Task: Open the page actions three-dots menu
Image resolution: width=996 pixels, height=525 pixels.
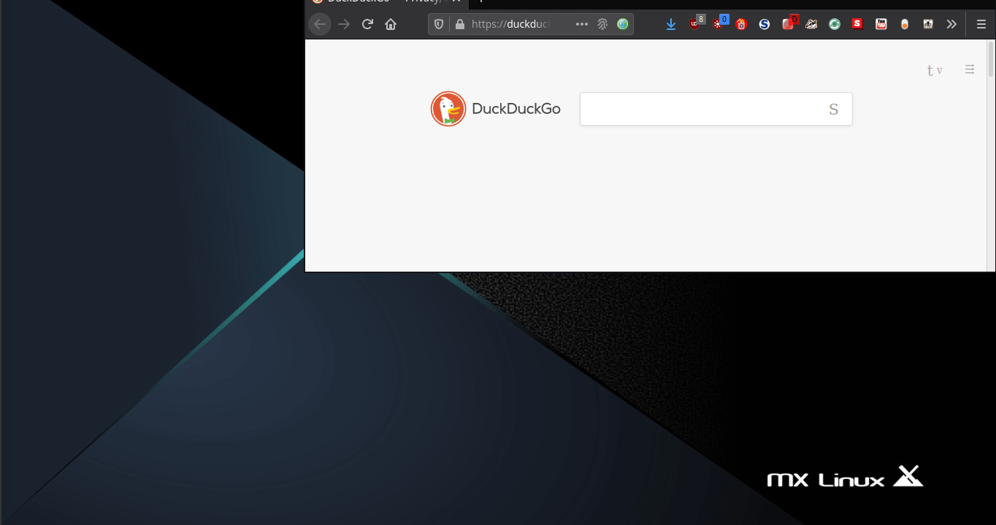Action: click(582, 24)
